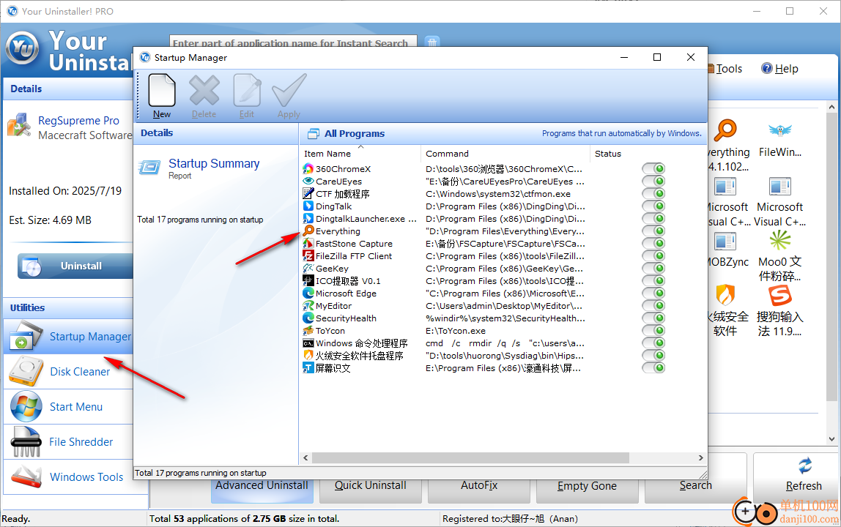Image resolution: width=841 pixels, height=527 pixels.
Task: Select the Microsoft Edge icon
Action: point(308,294)
